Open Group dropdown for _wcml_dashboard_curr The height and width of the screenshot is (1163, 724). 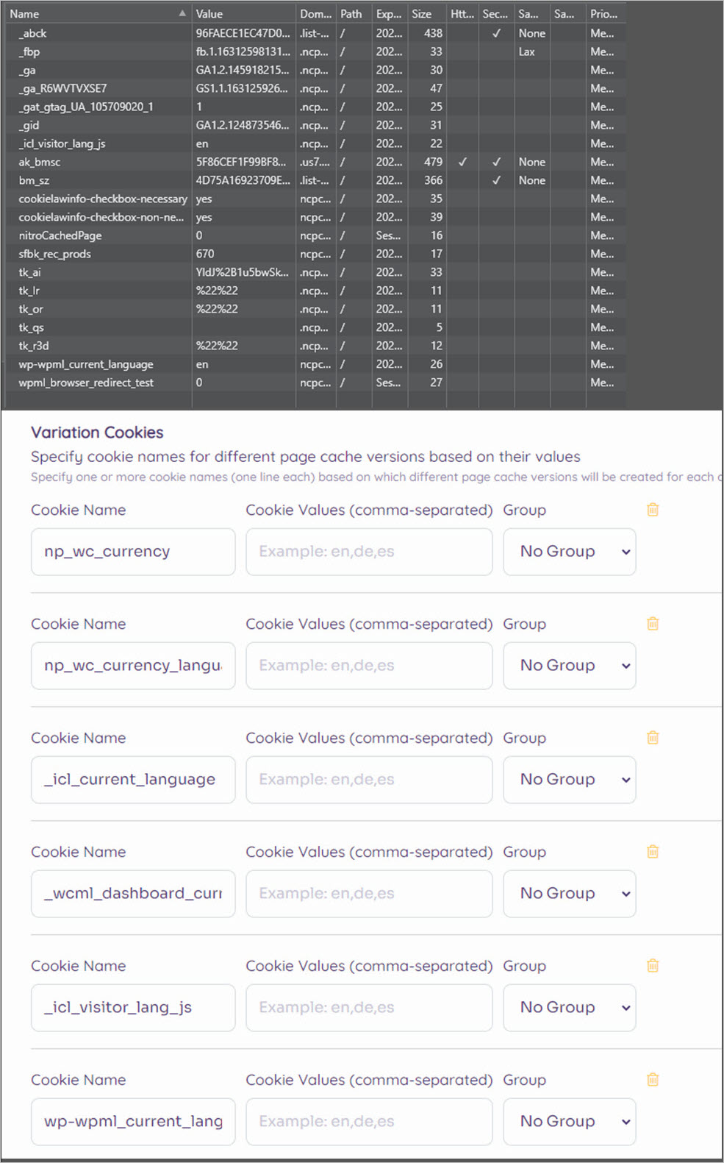[x=570, y=894]
